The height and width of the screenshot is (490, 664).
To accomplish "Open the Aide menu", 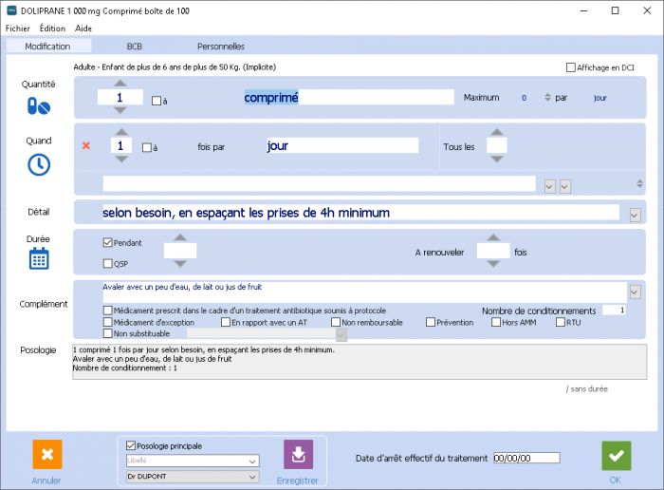I will 83,28.
